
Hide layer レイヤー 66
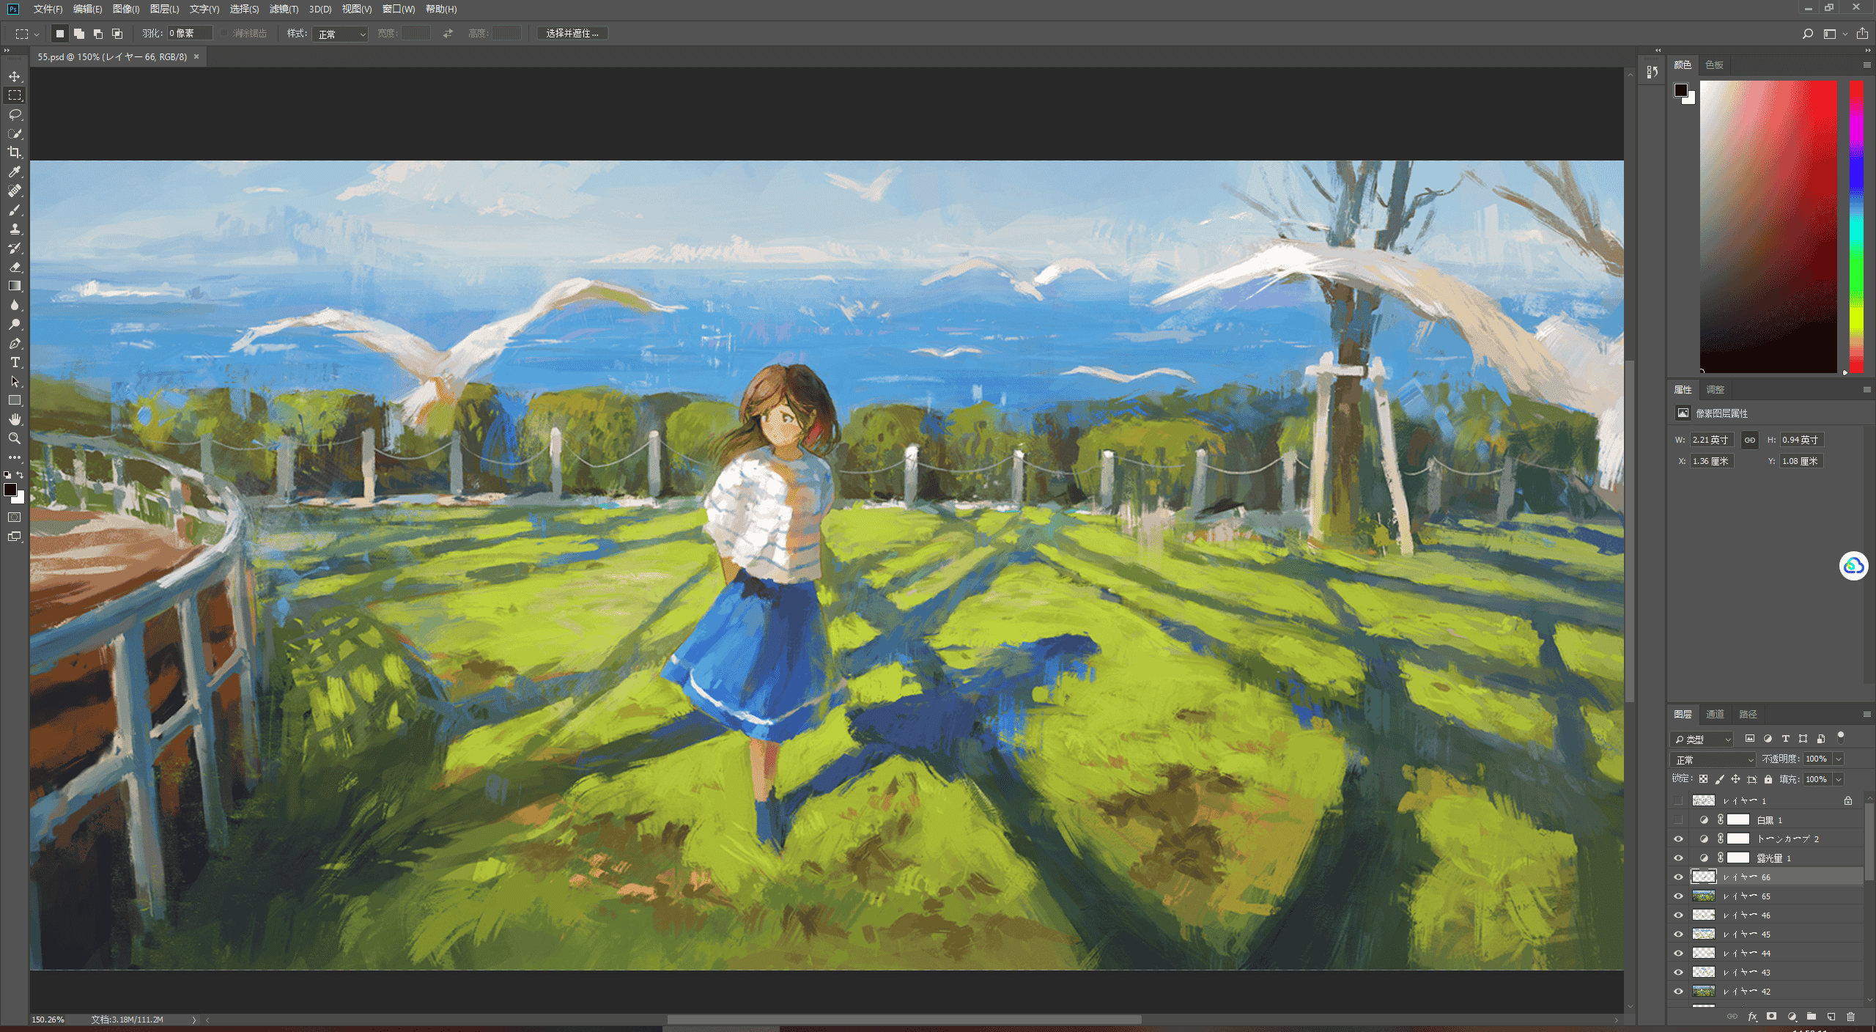pos(1678,877)
